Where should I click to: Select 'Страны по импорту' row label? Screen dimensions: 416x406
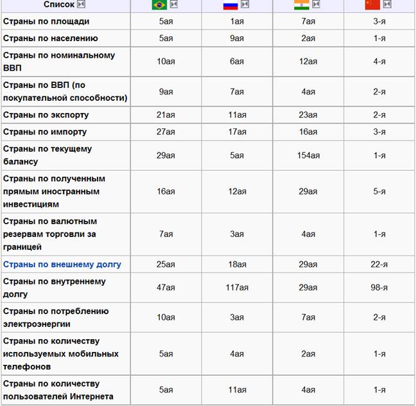[x=45, y=132]
